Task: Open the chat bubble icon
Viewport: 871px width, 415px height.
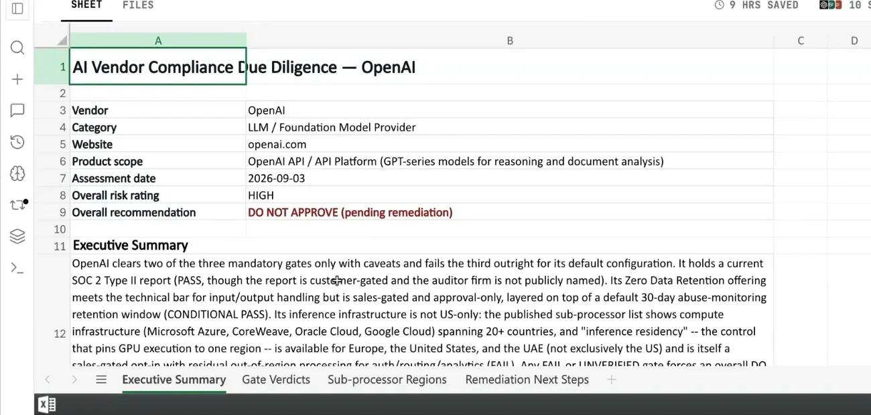Action: pyautogui.click(x=17, y=110)
